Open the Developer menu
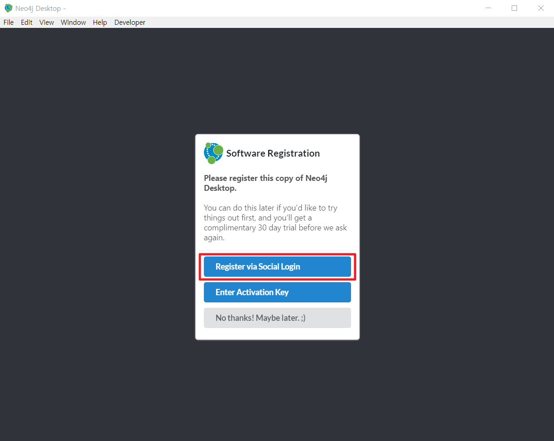Screen dimensions: 554x441 tap(130, 22)
